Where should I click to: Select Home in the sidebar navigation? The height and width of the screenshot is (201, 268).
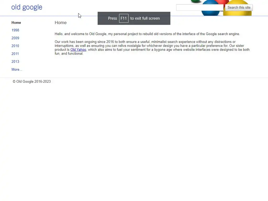click(16, 23)
